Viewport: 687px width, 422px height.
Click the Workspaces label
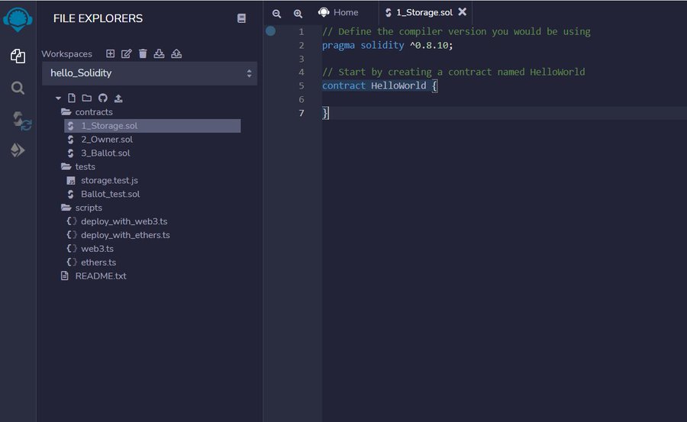click(66, 54)
